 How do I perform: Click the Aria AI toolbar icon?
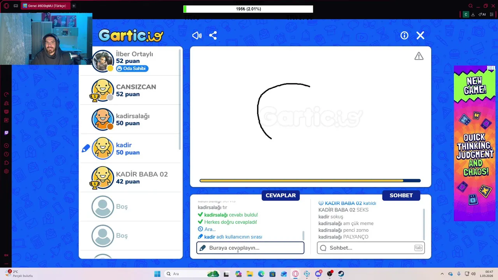[482, 14]
